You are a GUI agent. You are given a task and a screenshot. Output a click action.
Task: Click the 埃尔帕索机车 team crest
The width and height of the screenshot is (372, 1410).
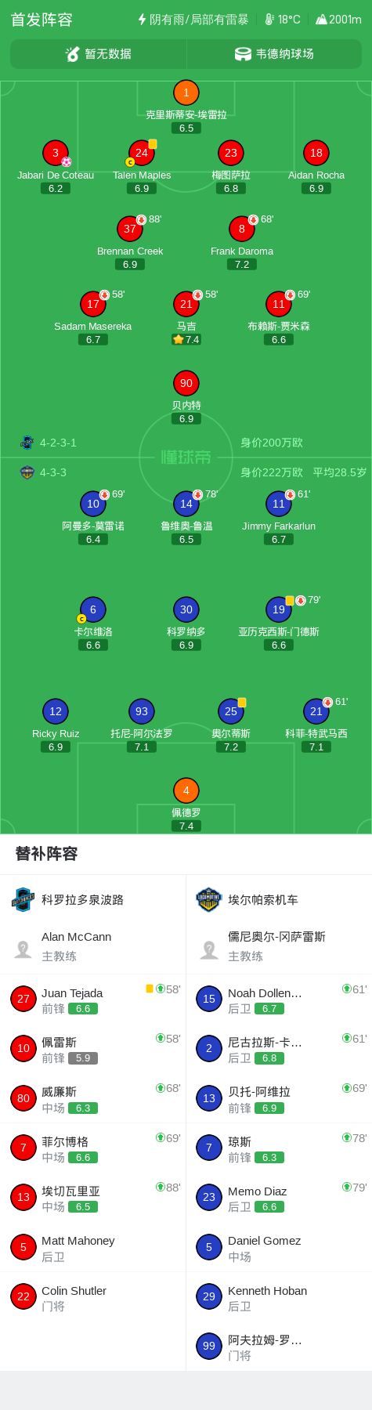coord(209,900)
